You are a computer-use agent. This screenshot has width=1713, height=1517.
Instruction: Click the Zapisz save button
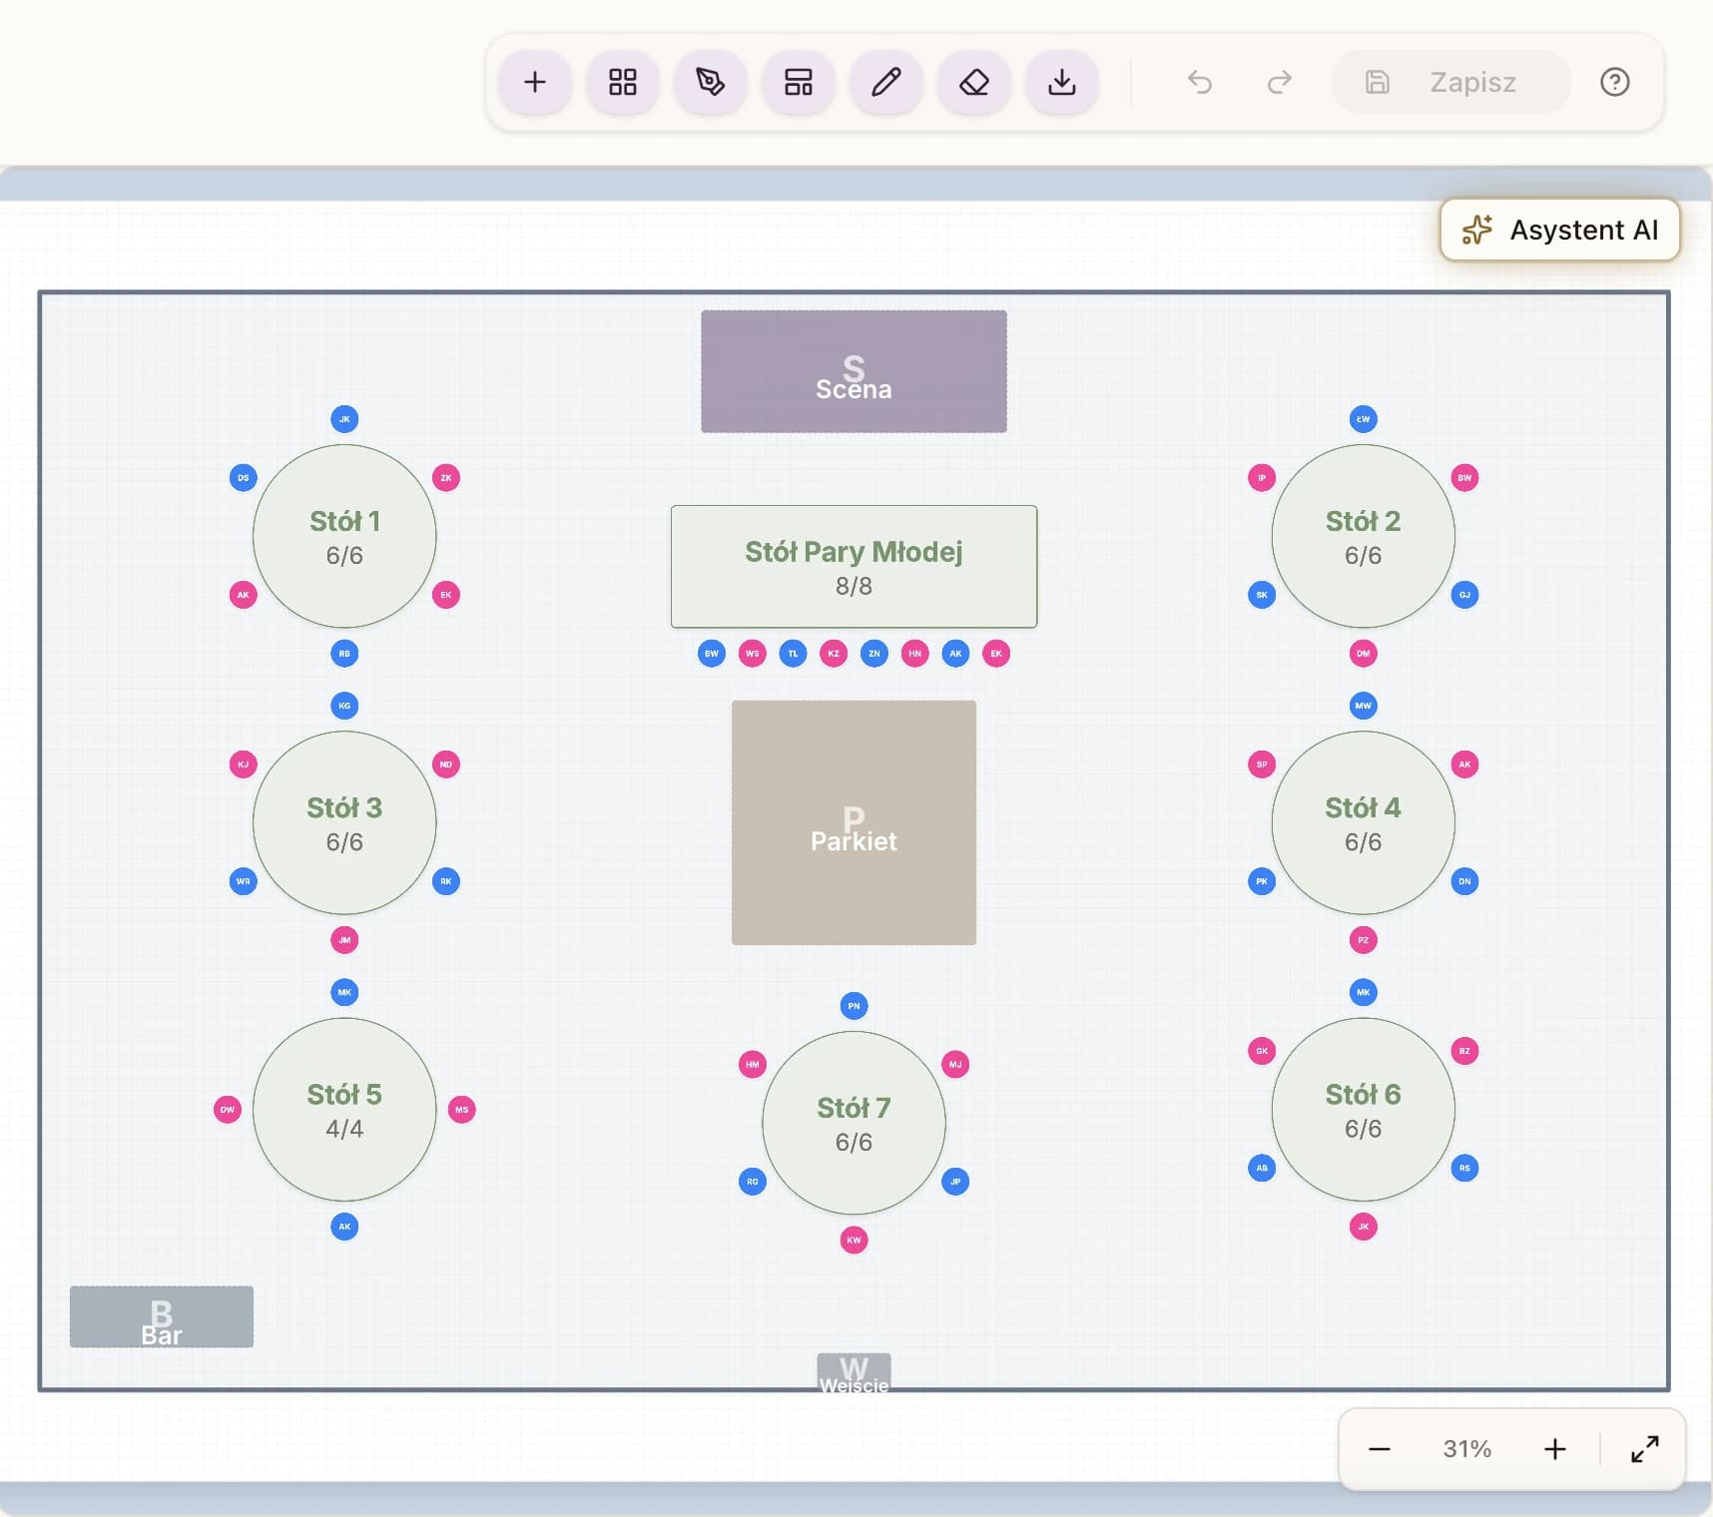[x=1451, y=82]
